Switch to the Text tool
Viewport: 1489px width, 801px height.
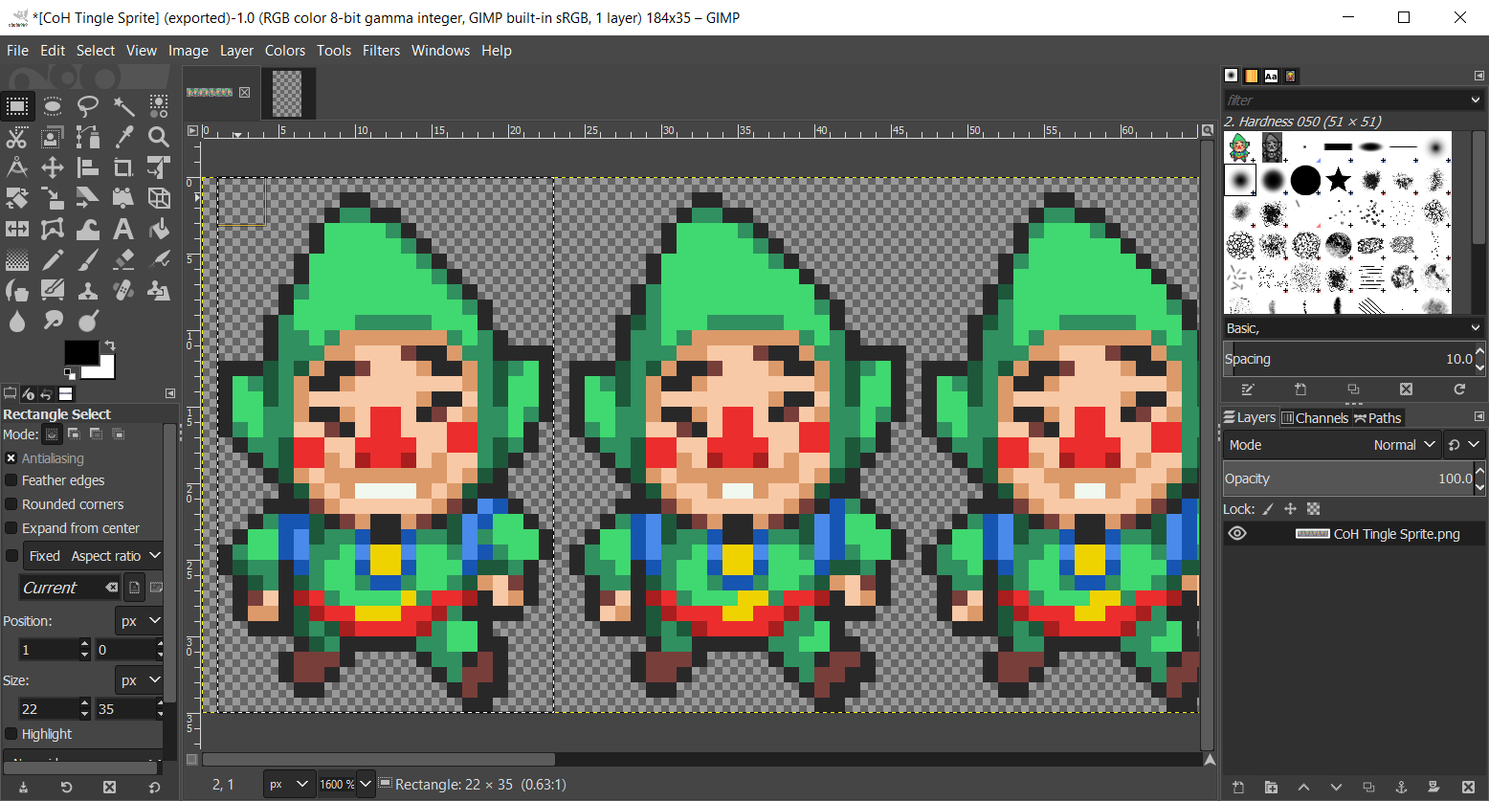point(123,230)
